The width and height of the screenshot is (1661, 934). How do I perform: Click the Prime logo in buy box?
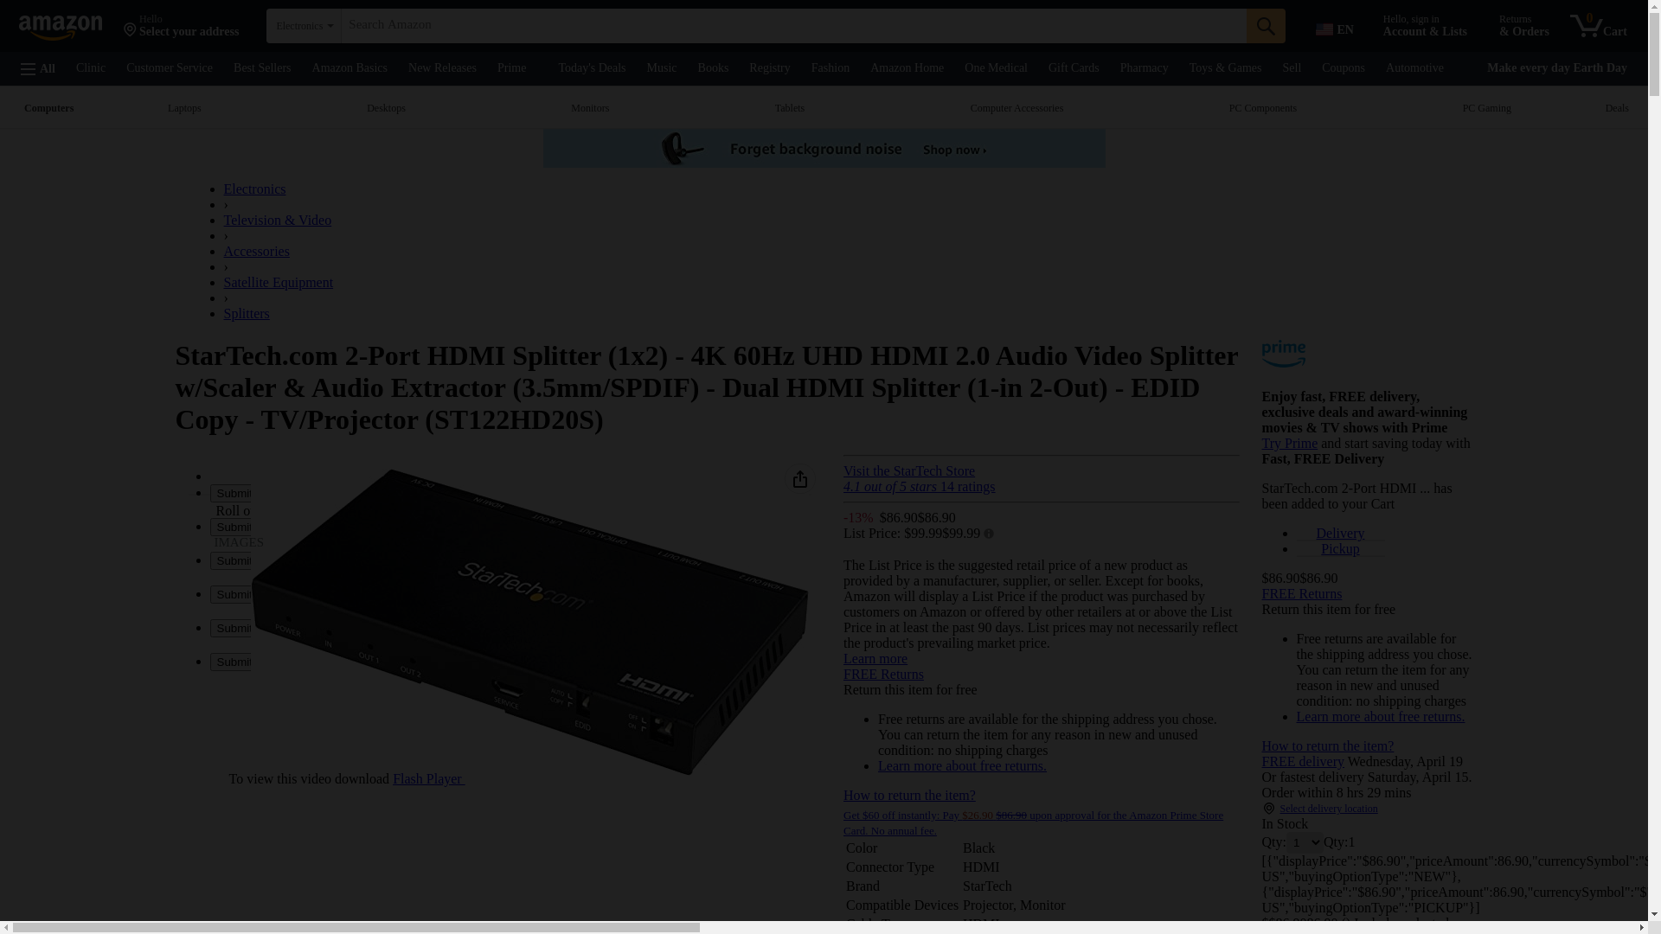(1283, 355)
